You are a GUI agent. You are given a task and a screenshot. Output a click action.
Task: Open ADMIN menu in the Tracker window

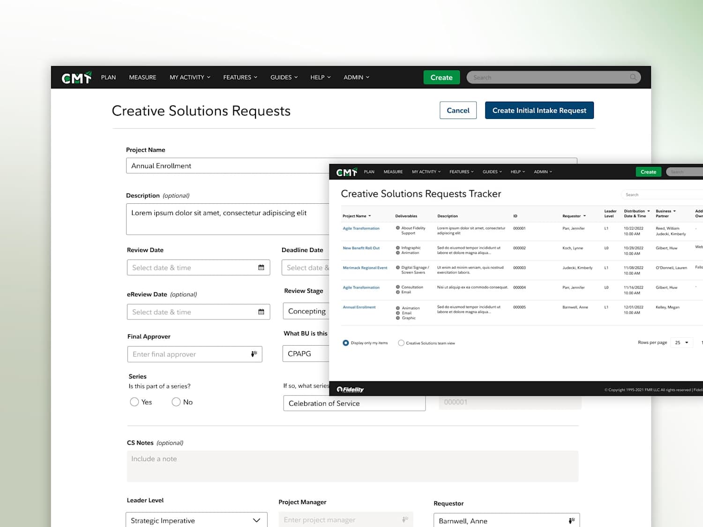[543, 172]
